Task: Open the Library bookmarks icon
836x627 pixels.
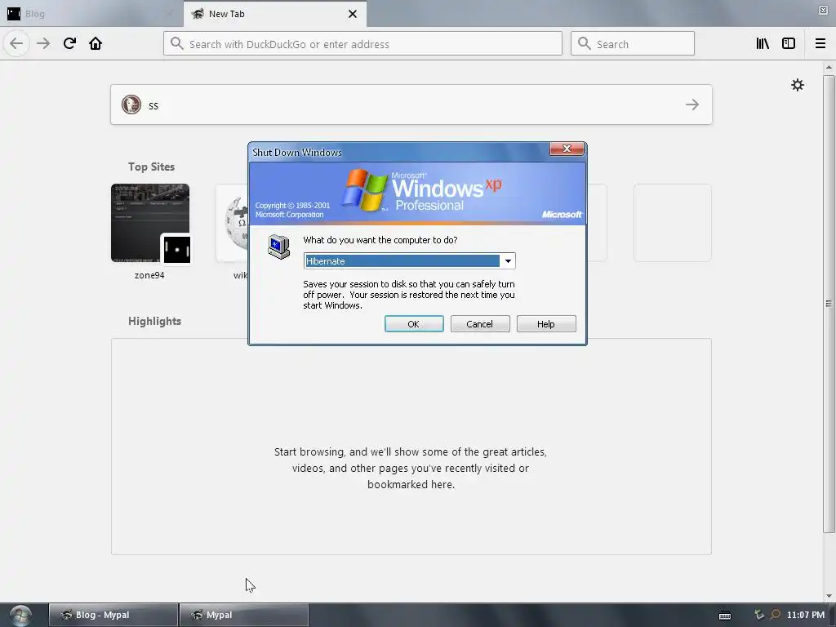Action: tap(763, 44)
